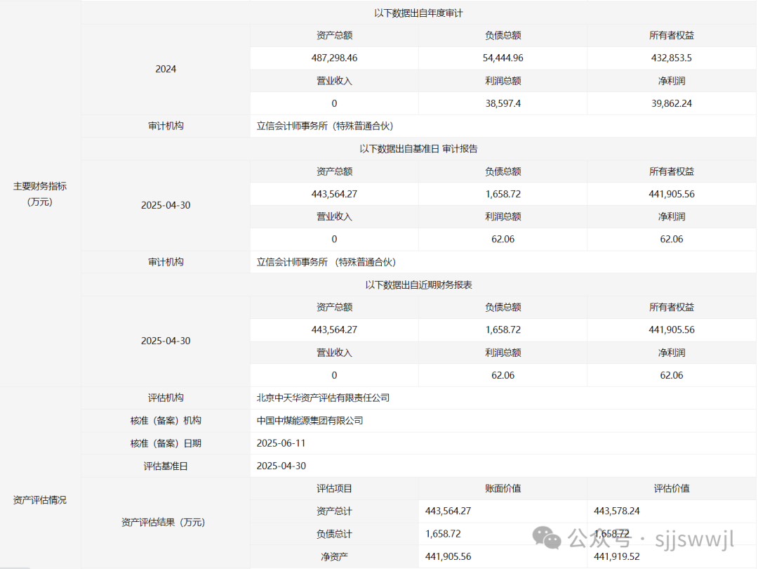Click the '资产总额' header in the 2024 section
758x569 pixels.
pyautogui.click(x=334, y=35)
